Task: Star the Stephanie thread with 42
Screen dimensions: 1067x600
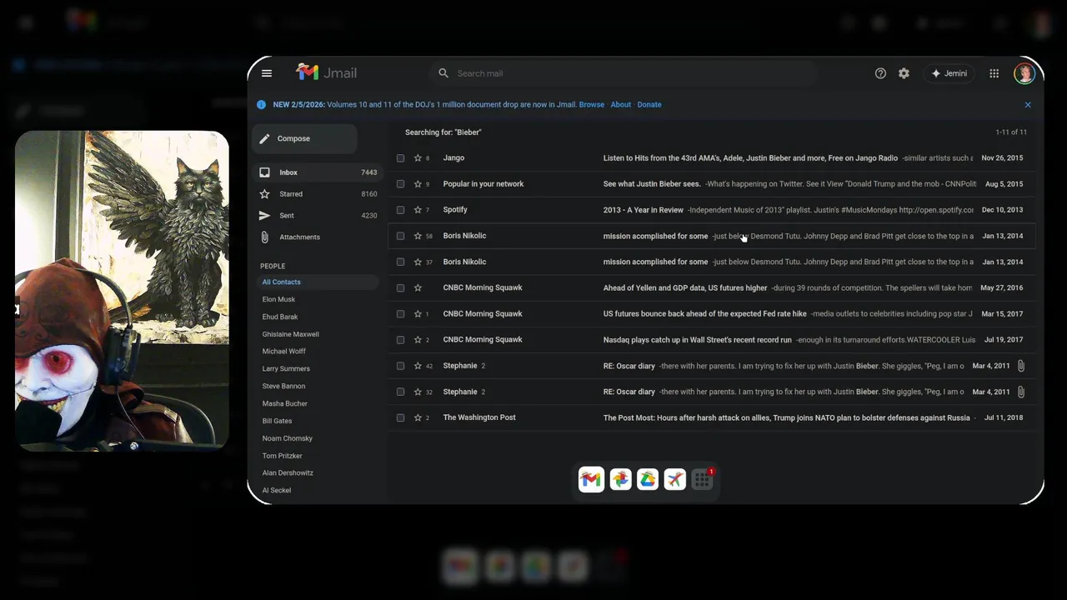Action: pyautogui.click(x=418, y=366)
